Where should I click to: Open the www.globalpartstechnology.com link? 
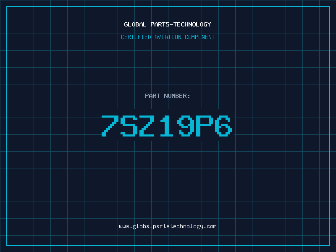(168, 226)
